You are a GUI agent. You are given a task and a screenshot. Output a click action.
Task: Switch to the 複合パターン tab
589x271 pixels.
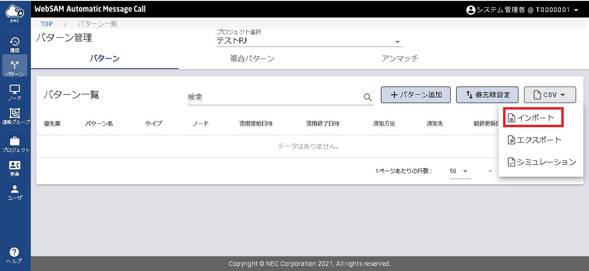(252, 59)
